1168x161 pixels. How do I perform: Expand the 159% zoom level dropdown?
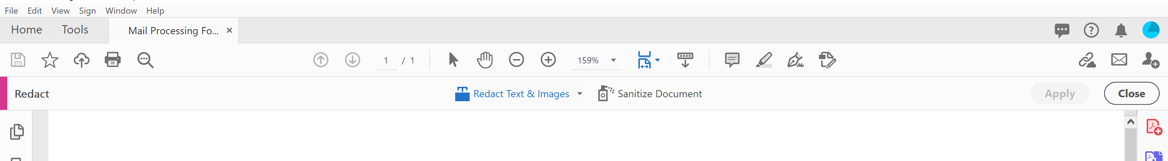pos(613,60)
